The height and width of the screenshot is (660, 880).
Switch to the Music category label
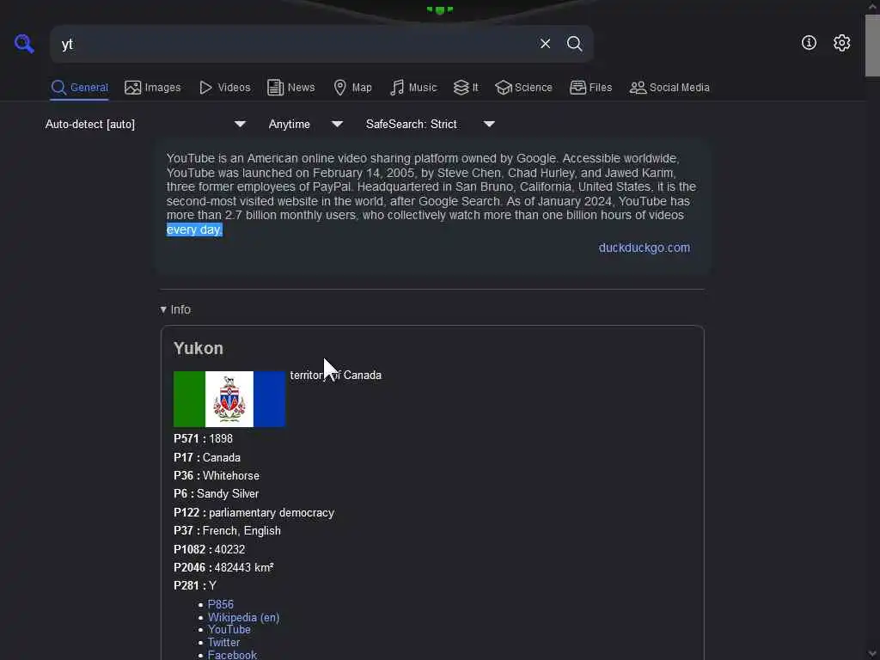tap(422, 88)
